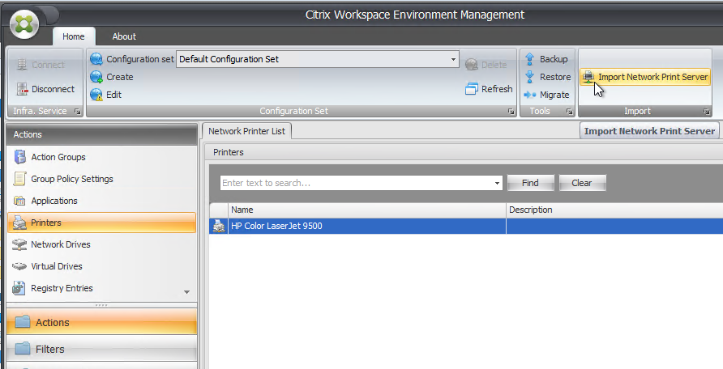Click the Restore label in Tools
Viewport: 723px width, 369px height.
[555, 77]
